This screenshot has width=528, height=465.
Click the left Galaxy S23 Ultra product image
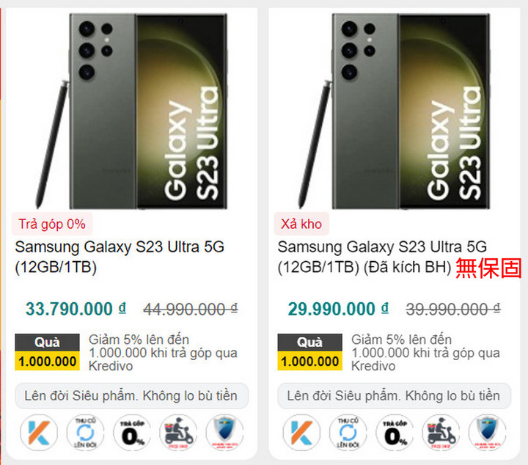132,111
